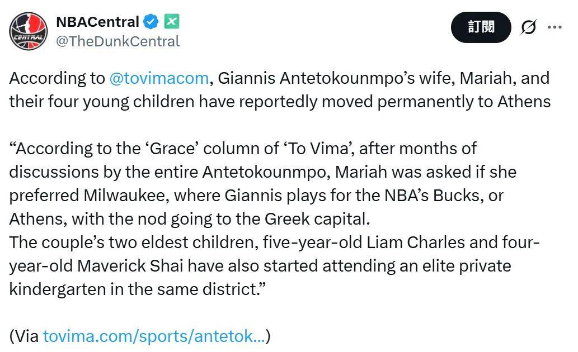Click the "(Via" text before the link
The width and height of the screenshot is (578, 352).
click(24, 336)
